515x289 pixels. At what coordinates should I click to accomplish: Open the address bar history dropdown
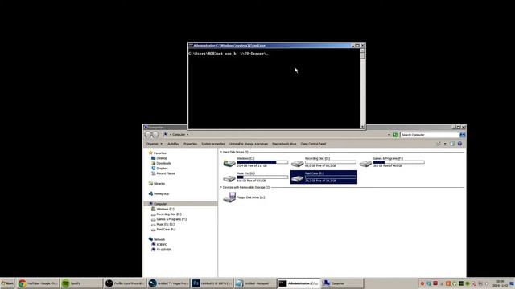pyautogui.click(x=389, y=135)
